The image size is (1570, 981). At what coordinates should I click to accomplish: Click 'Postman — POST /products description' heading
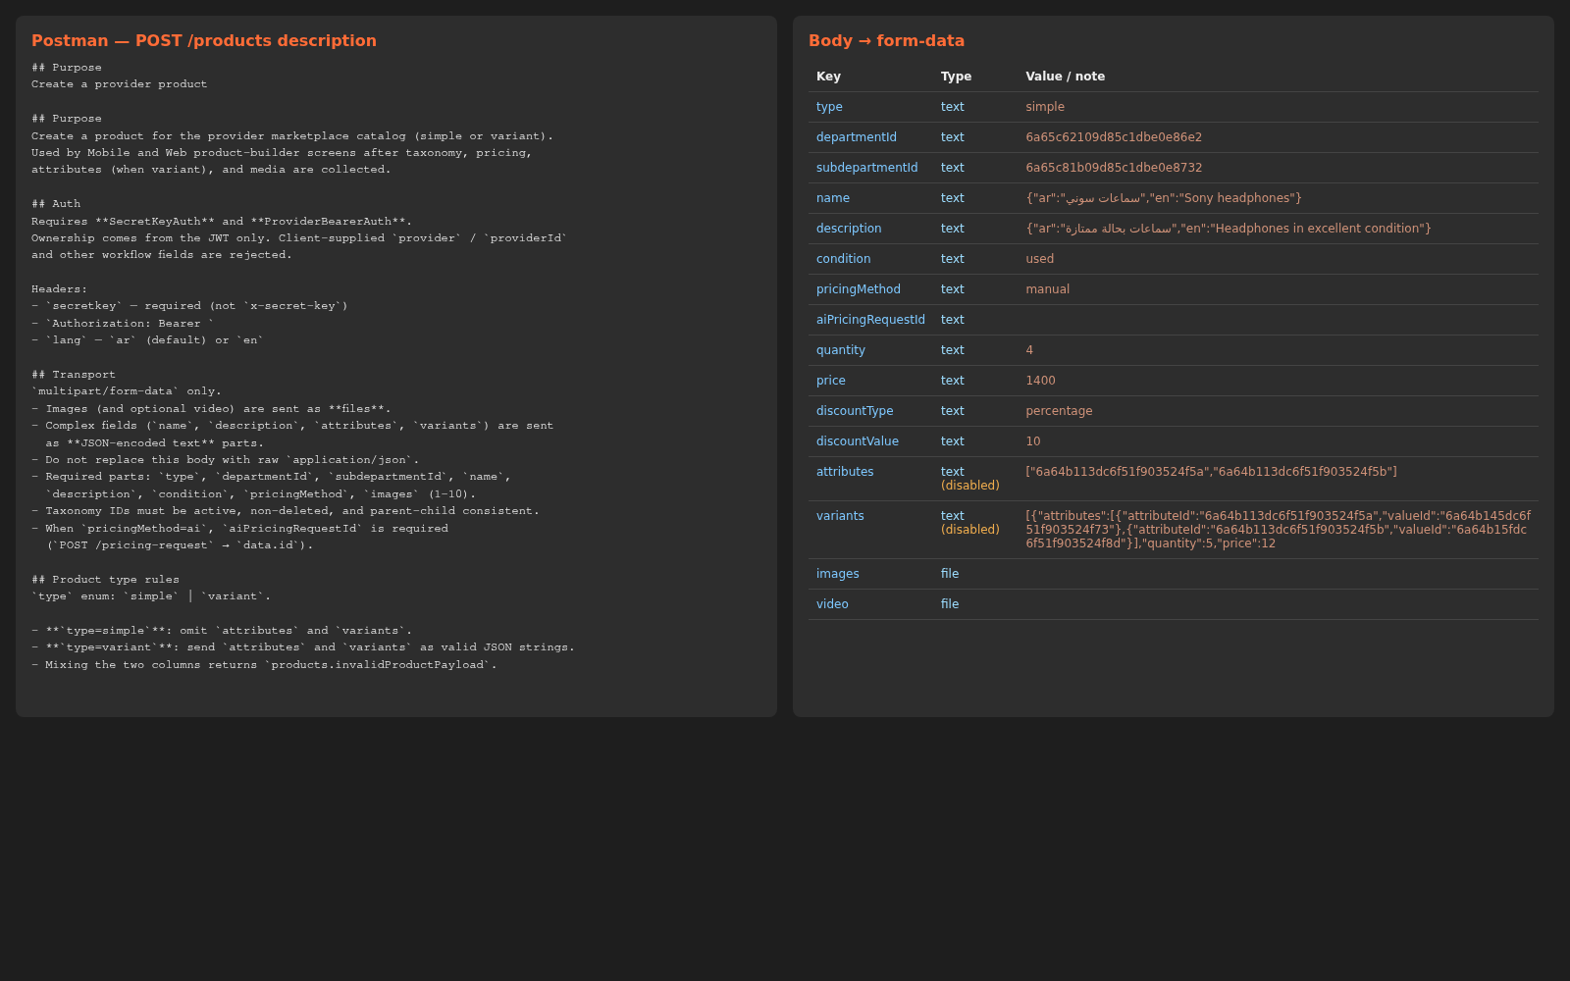click(204, 40)
